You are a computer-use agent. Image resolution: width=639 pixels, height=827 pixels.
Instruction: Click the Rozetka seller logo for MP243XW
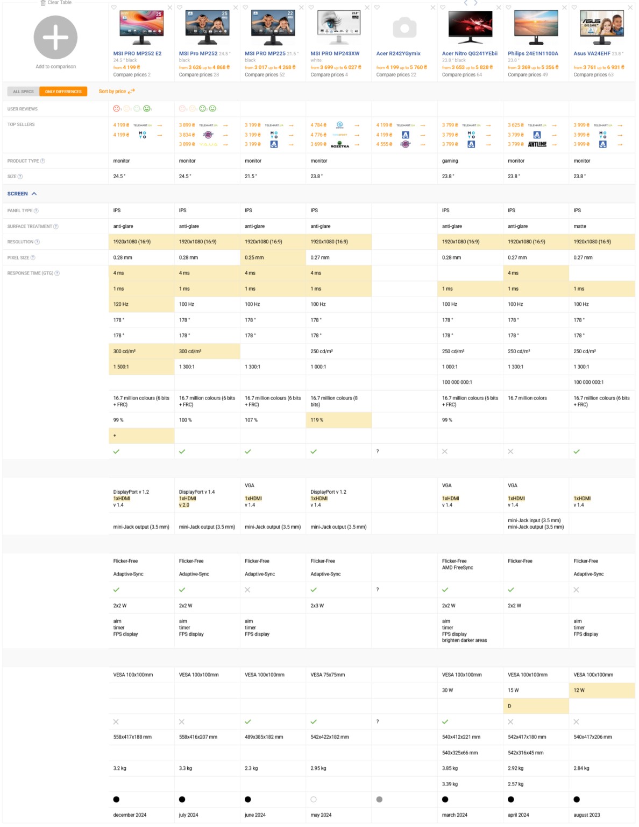coord(339,144)
